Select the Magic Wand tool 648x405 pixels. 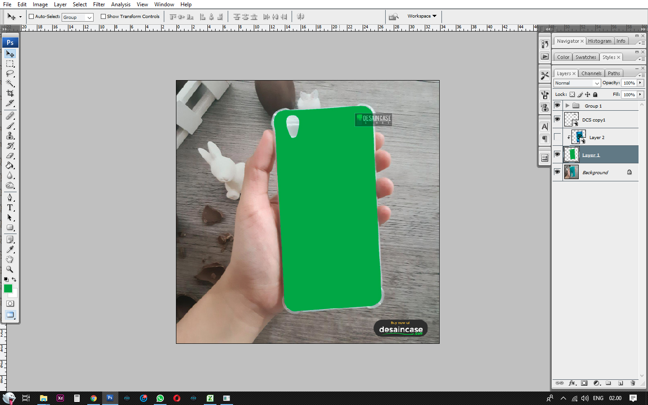coord(10,84)
